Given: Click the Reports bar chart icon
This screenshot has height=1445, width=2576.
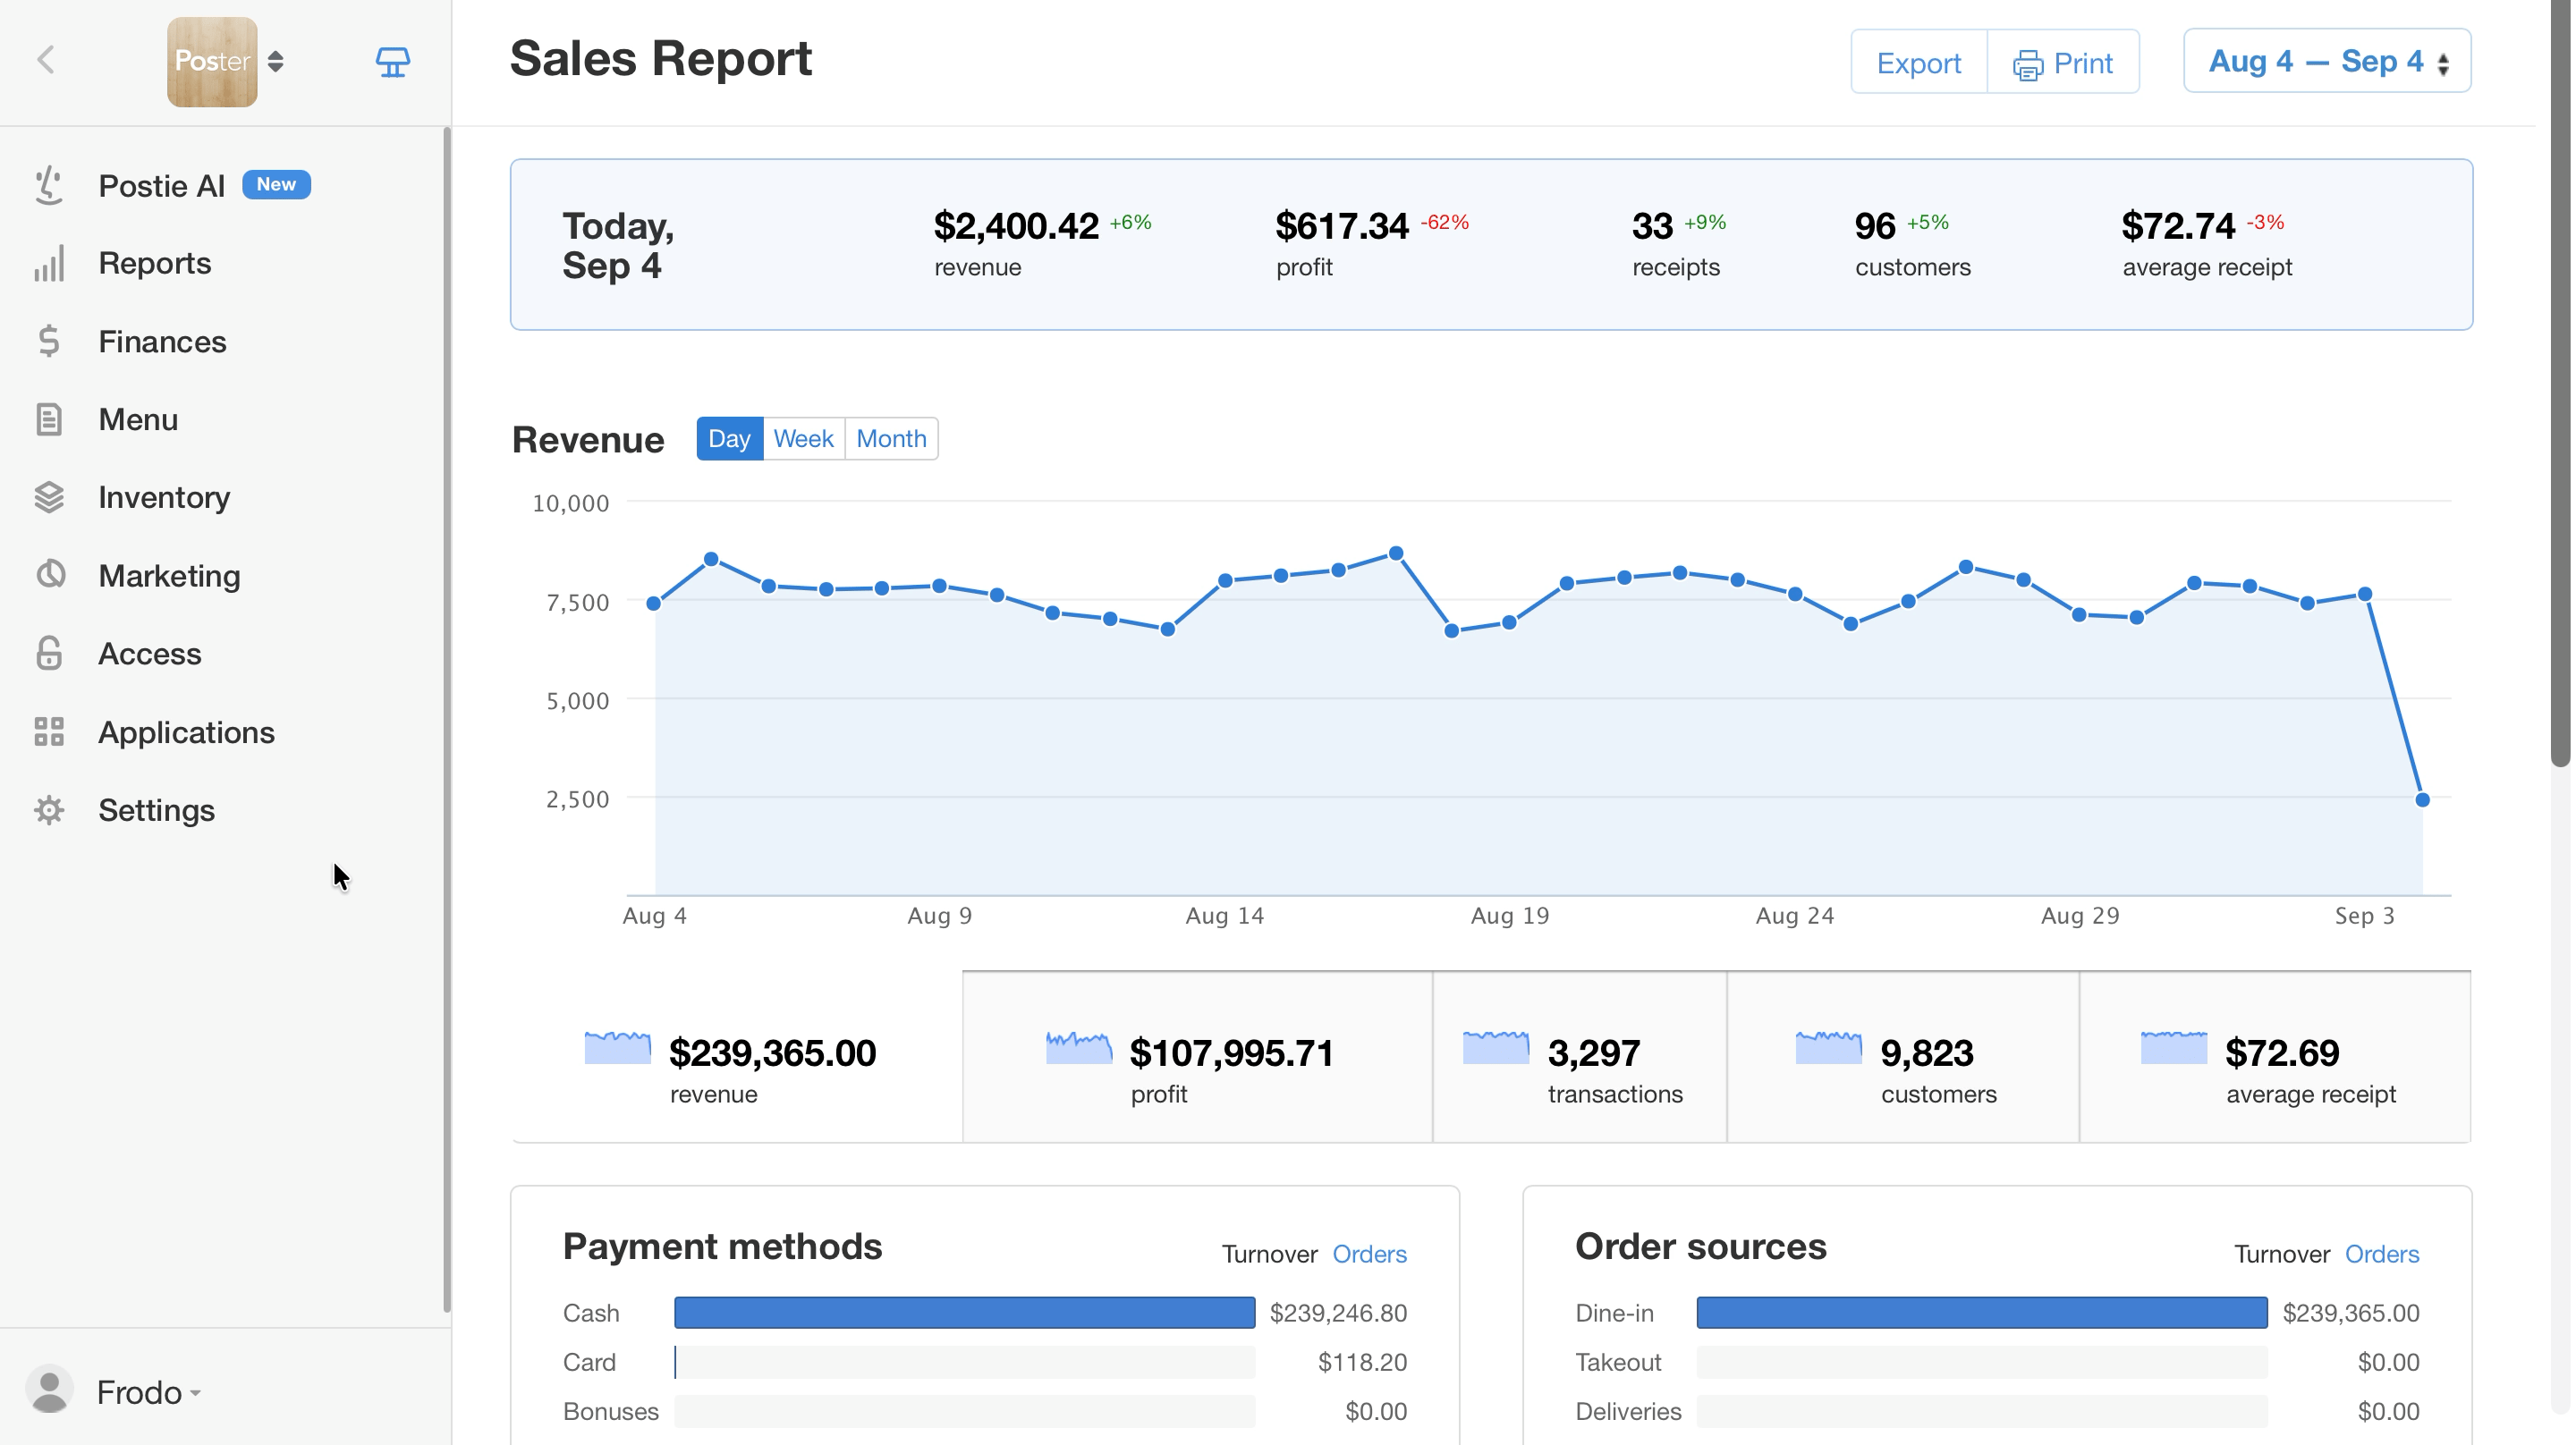Looking at the screenshot, I should (49, 263).
